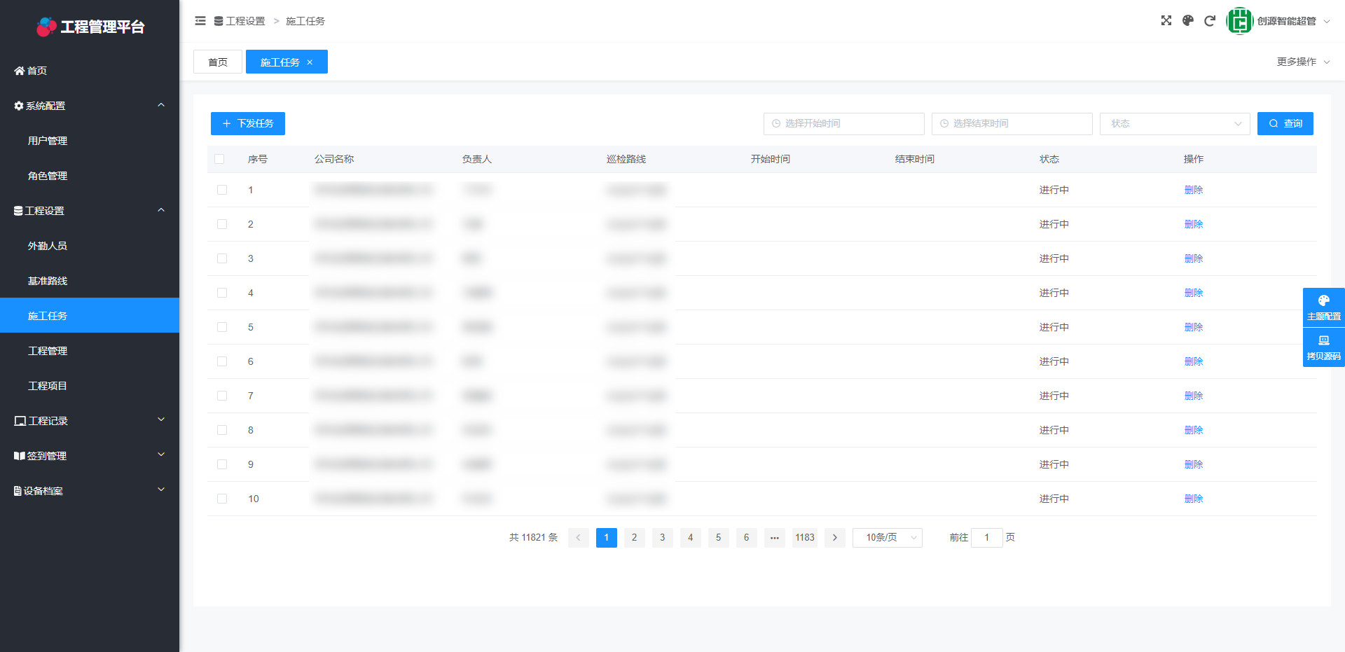Check the select-all header checkbox
This screenshot has height=652, width=1345.
pos(219,159)
